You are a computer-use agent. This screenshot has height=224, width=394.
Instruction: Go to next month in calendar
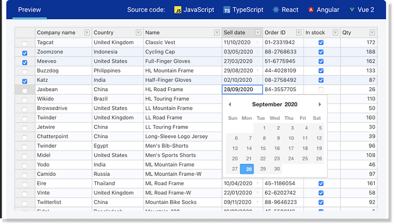(320, 104)
